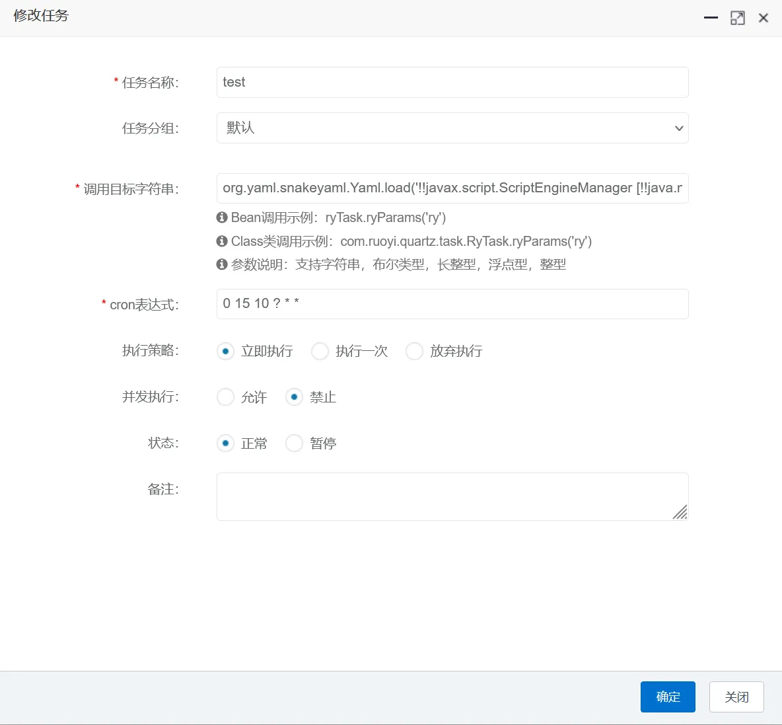
Task: Click the 确定 button
Action: [x=668, y=697]
